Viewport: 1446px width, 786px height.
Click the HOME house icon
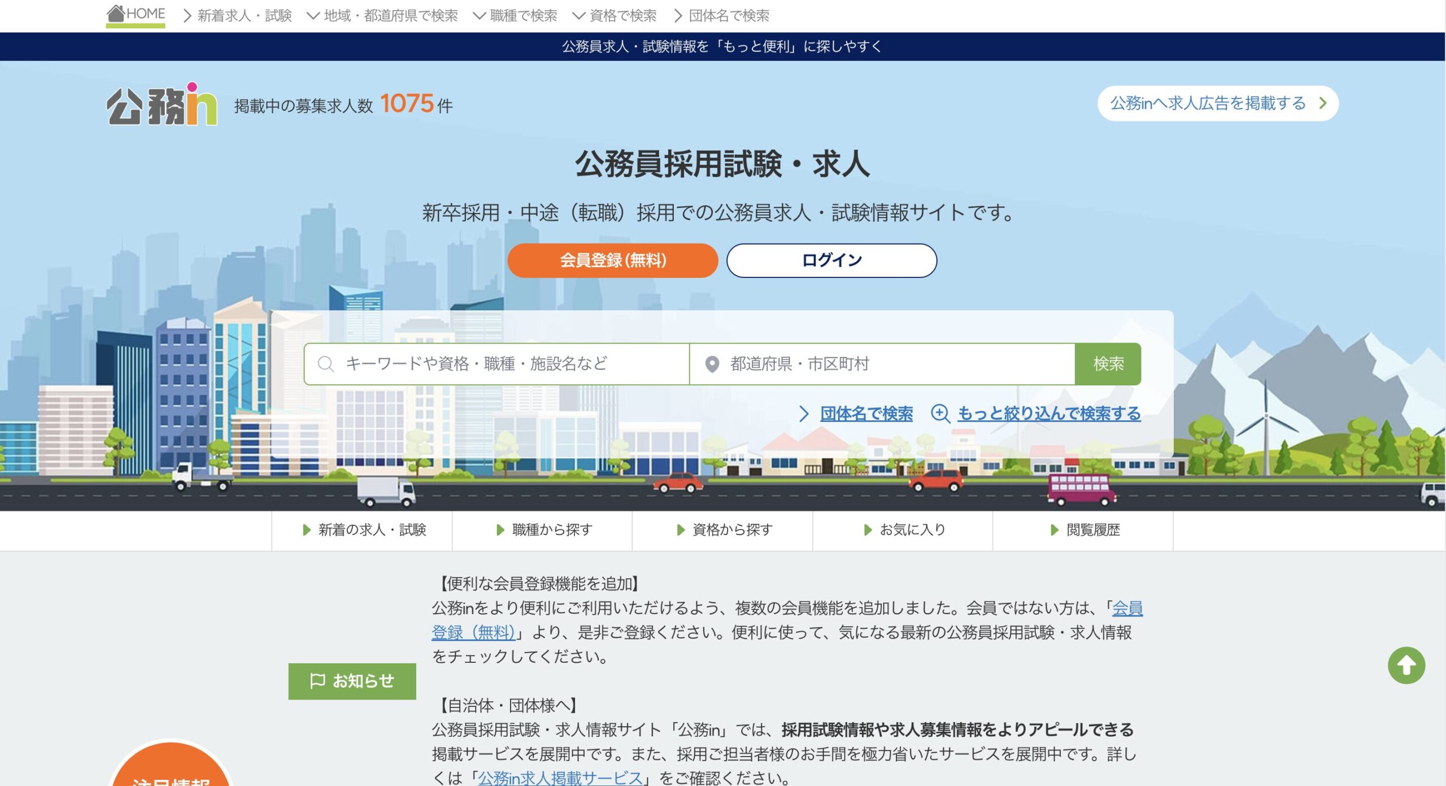click(x=116, y=13)
